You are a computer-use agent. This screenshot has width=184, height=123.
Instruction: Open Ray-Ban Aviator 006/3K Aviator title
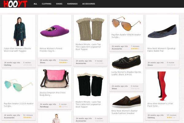point(126,36)
